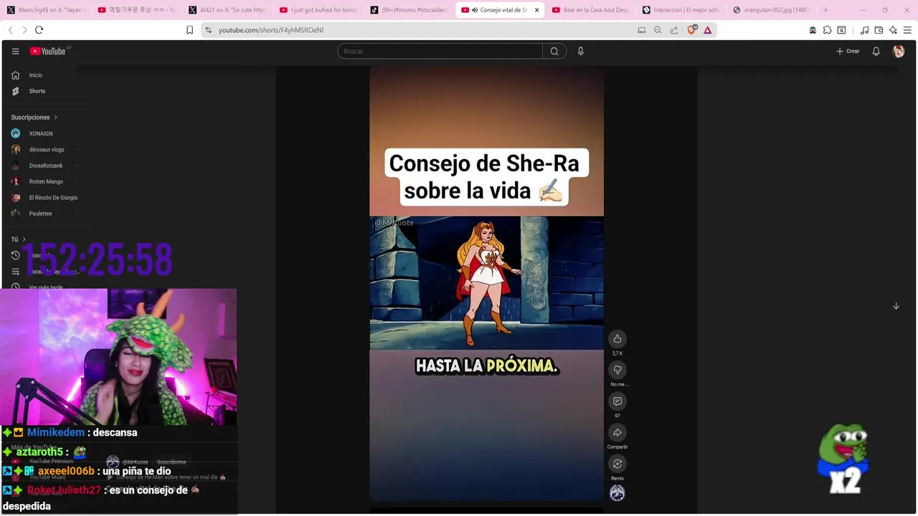Screen dimensions: 918x516
Task: Expand Suscripciones section
Action: pos(34,117)
